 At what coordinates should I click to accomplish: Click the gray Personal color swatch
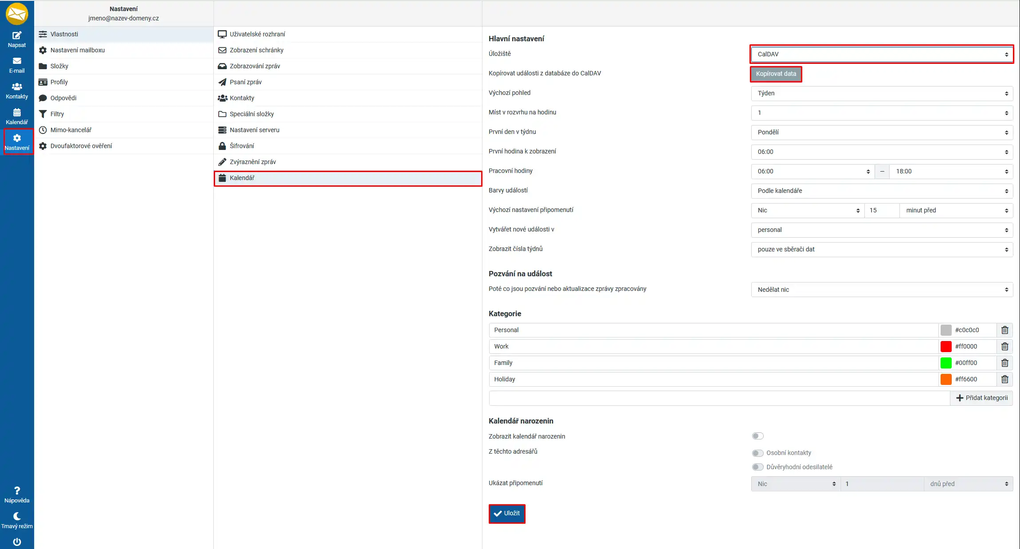click(x=945, y=330)
